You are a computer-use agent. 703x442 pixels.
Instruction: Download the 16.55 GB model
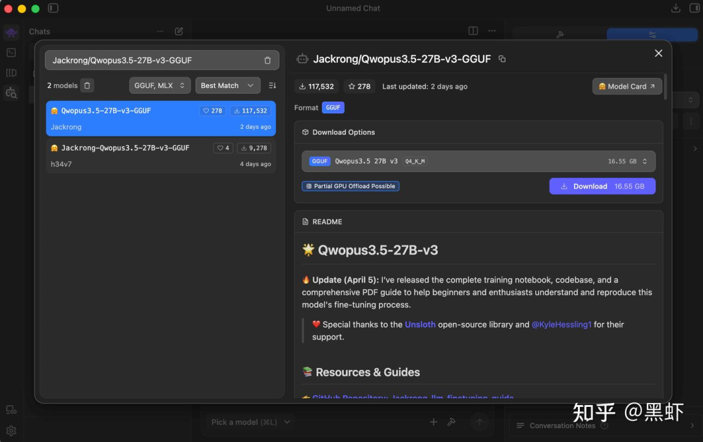602,186
